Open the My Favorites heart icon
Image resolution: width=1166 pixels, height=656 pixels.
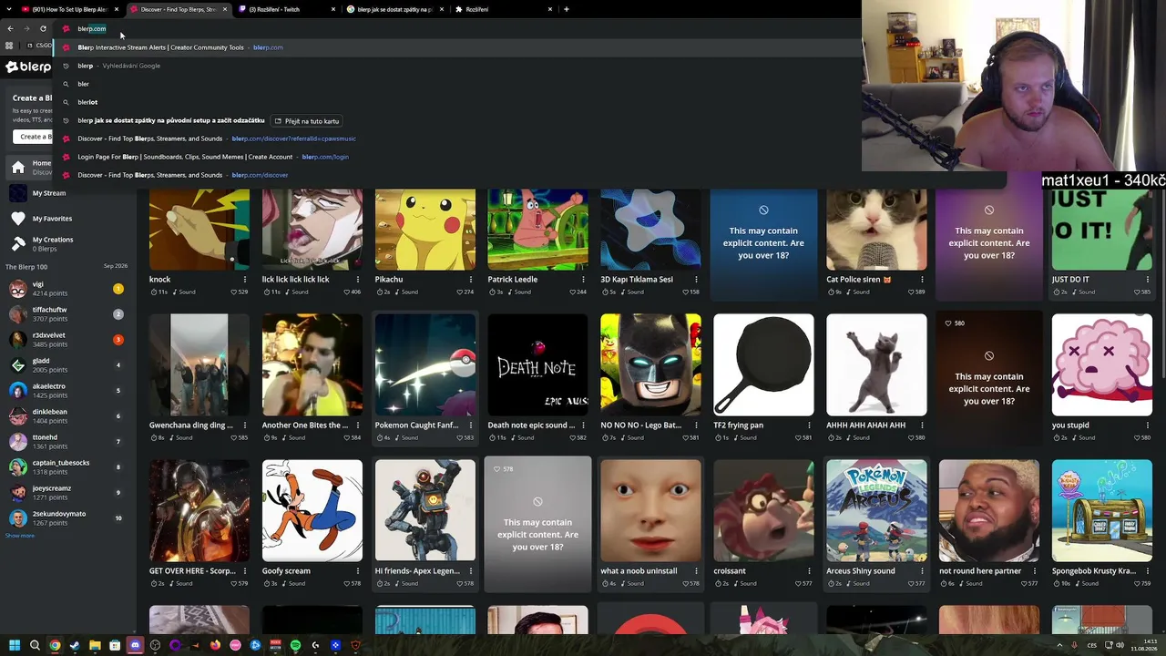point(18,219)
